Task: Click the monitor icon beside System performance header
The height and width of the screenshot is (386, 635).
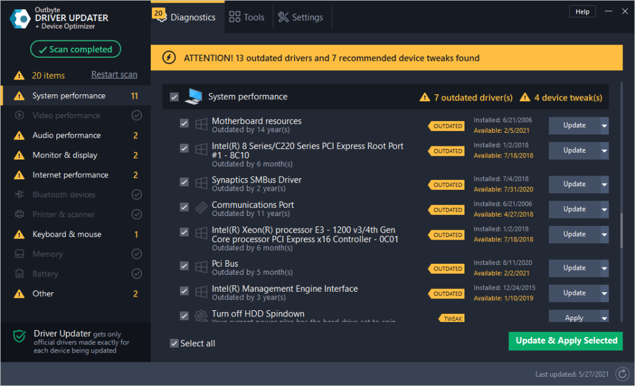Action: tap(194, 96)
